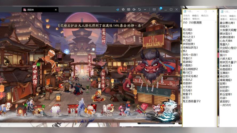Tap the 逢魔之时 hanging banner
The height and width of the screenshot is (133, 237).
coord(103,35)
